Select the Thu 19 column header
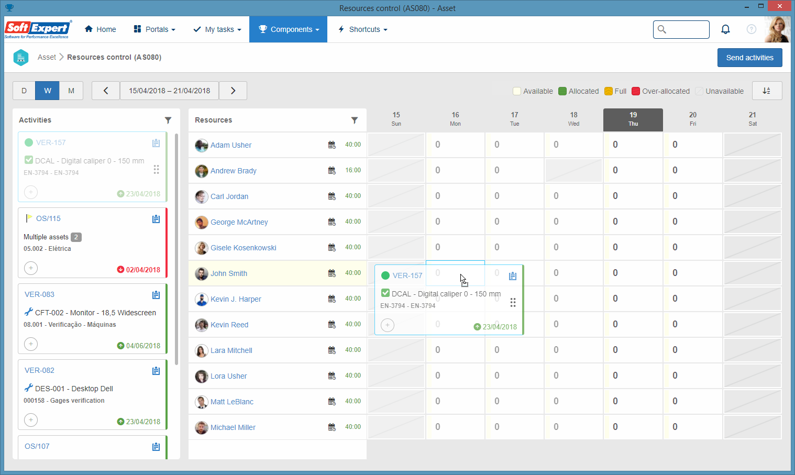This screenshot has height=475, width=795. click(633, 119)
